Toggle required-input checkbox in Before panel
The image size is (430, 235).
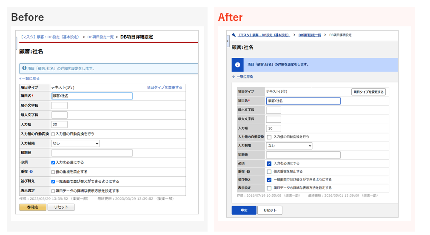coord(53,162)
